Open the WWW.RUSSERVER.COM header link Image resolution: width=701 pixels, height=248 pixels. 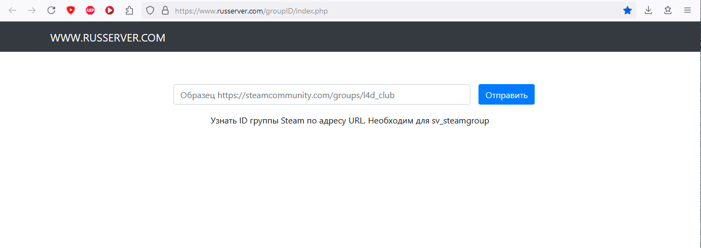[x=107, y=38]
